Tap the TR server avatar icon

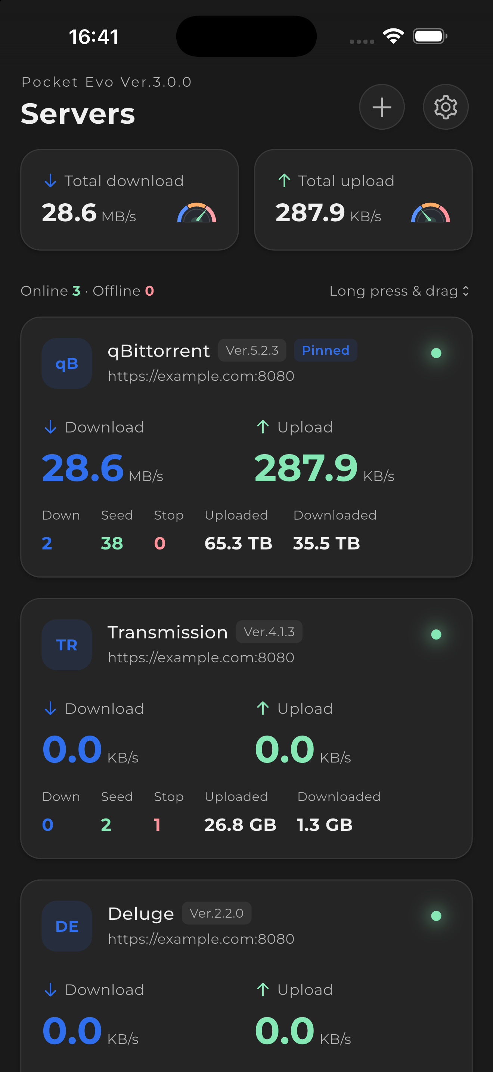[67, 645]
